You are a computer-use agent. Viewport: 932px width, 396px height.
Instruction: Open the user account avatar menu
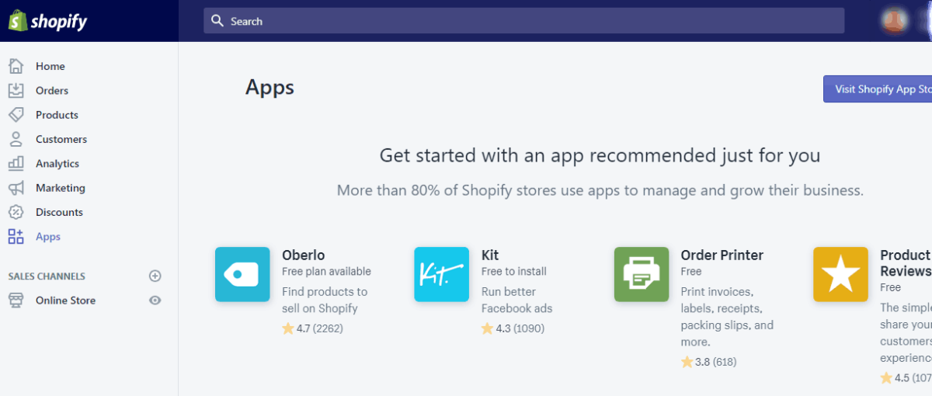tap(895, 21)
